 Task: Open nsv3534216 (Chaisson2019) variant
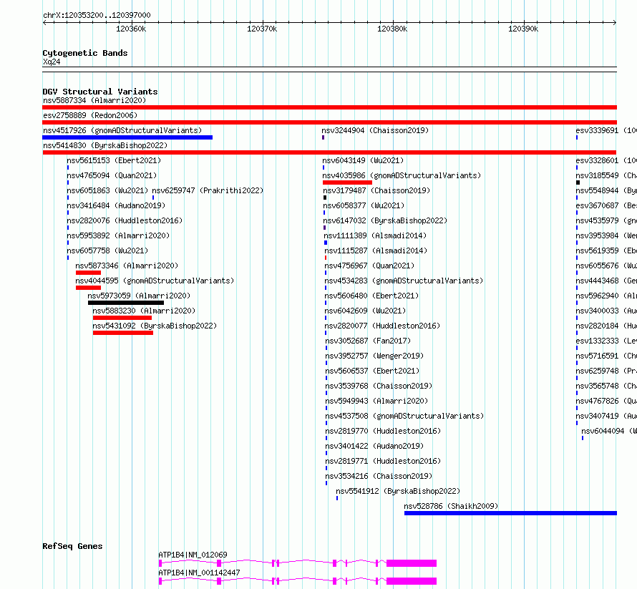click(x=379, y=476)
